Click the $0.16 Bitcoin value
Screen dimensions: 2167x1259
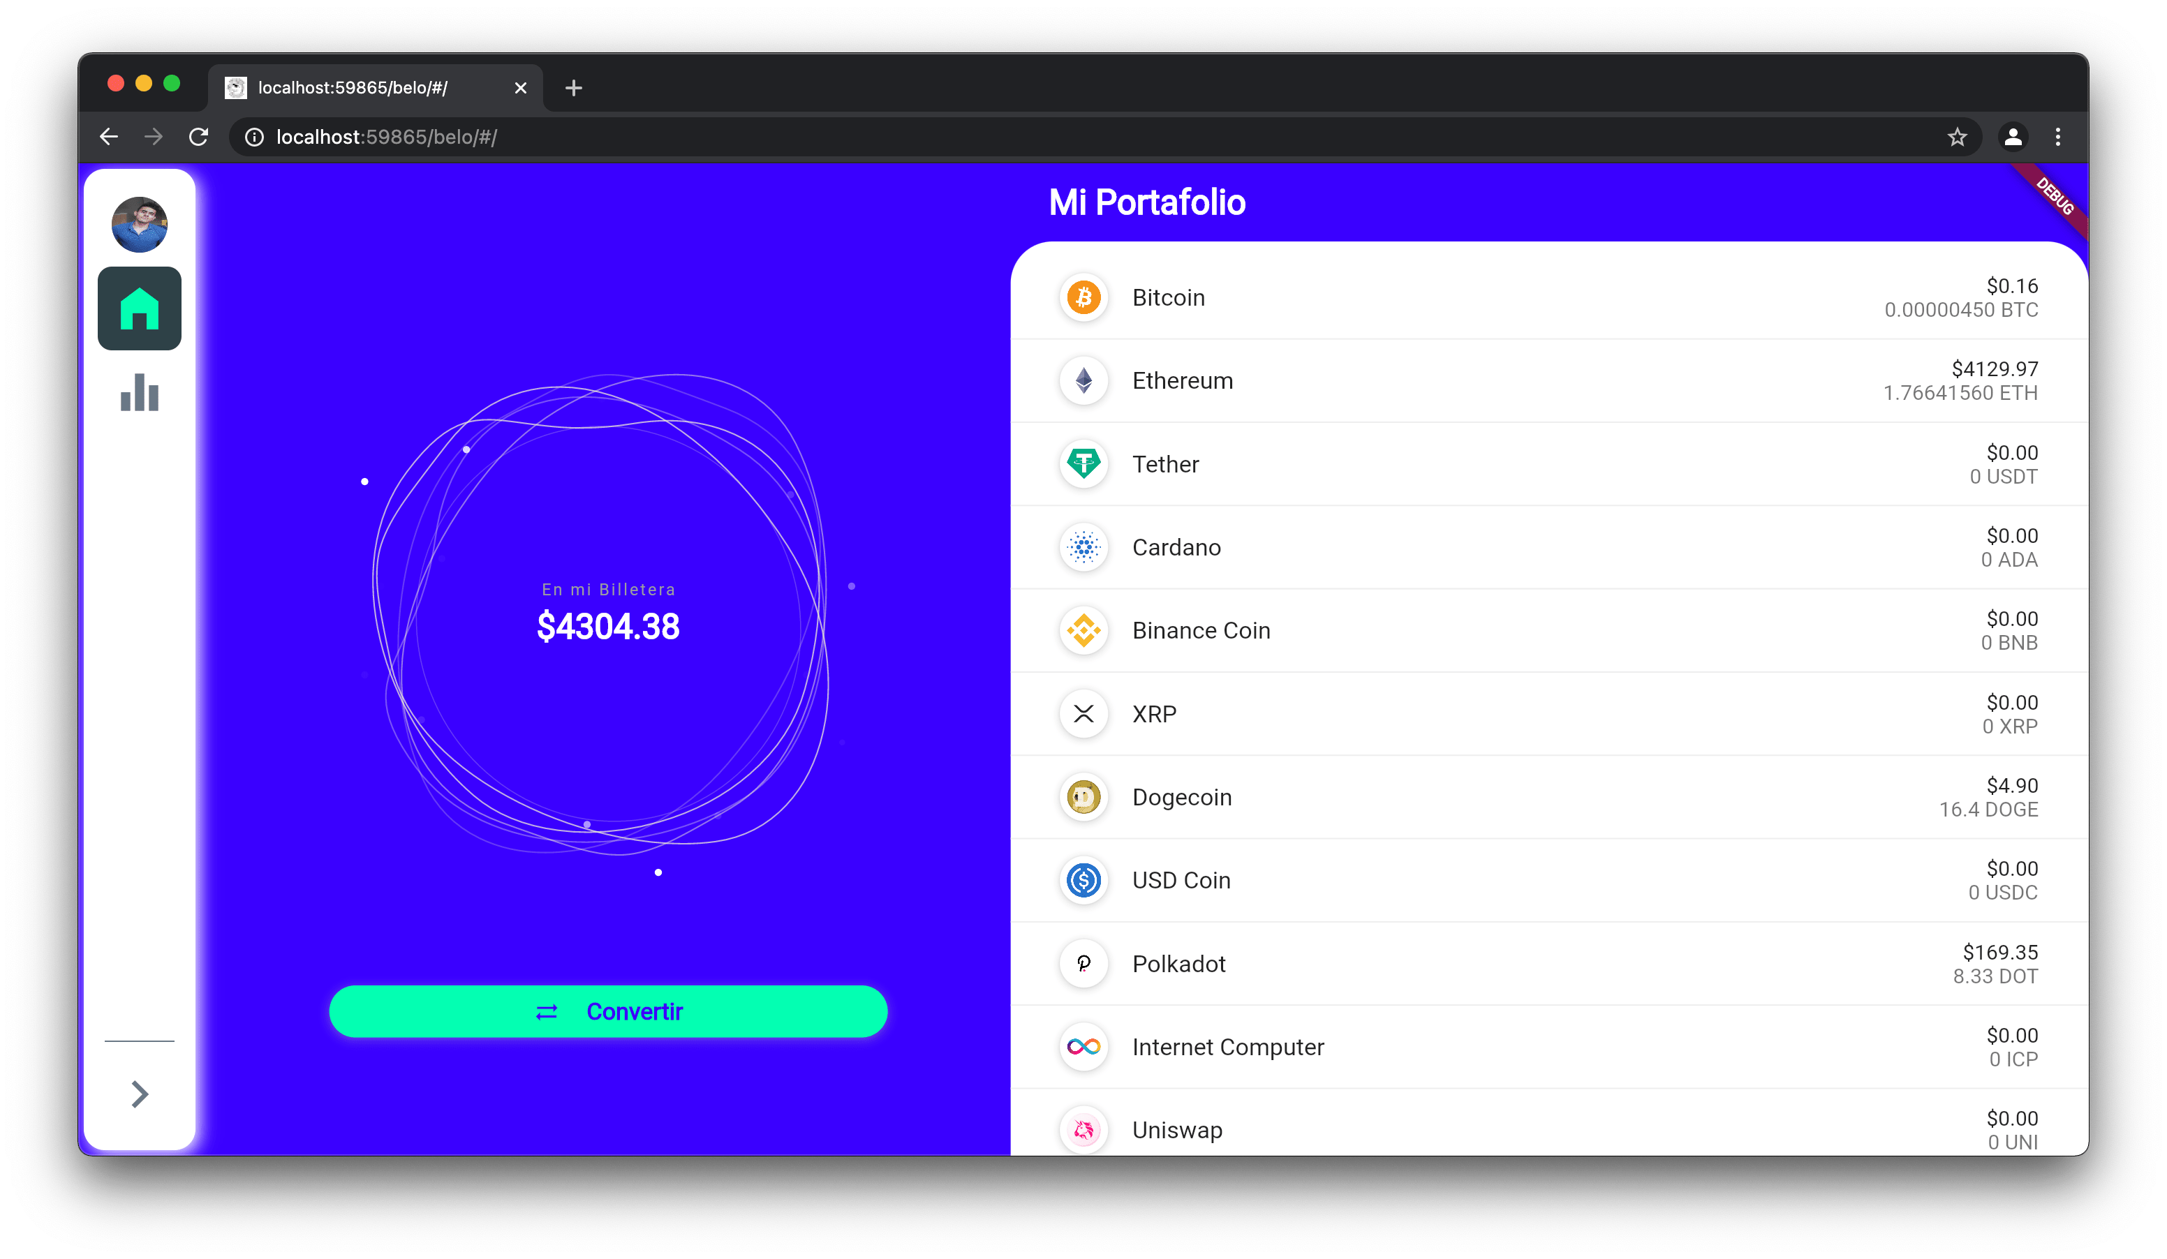point(2012,285)
